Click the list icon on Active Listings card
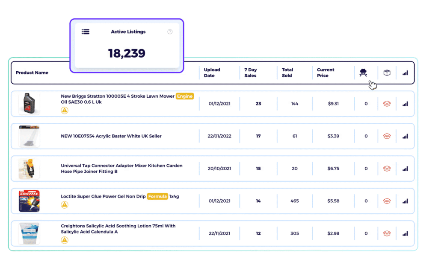This screenshot has width=438, height=262. (85, 32)
